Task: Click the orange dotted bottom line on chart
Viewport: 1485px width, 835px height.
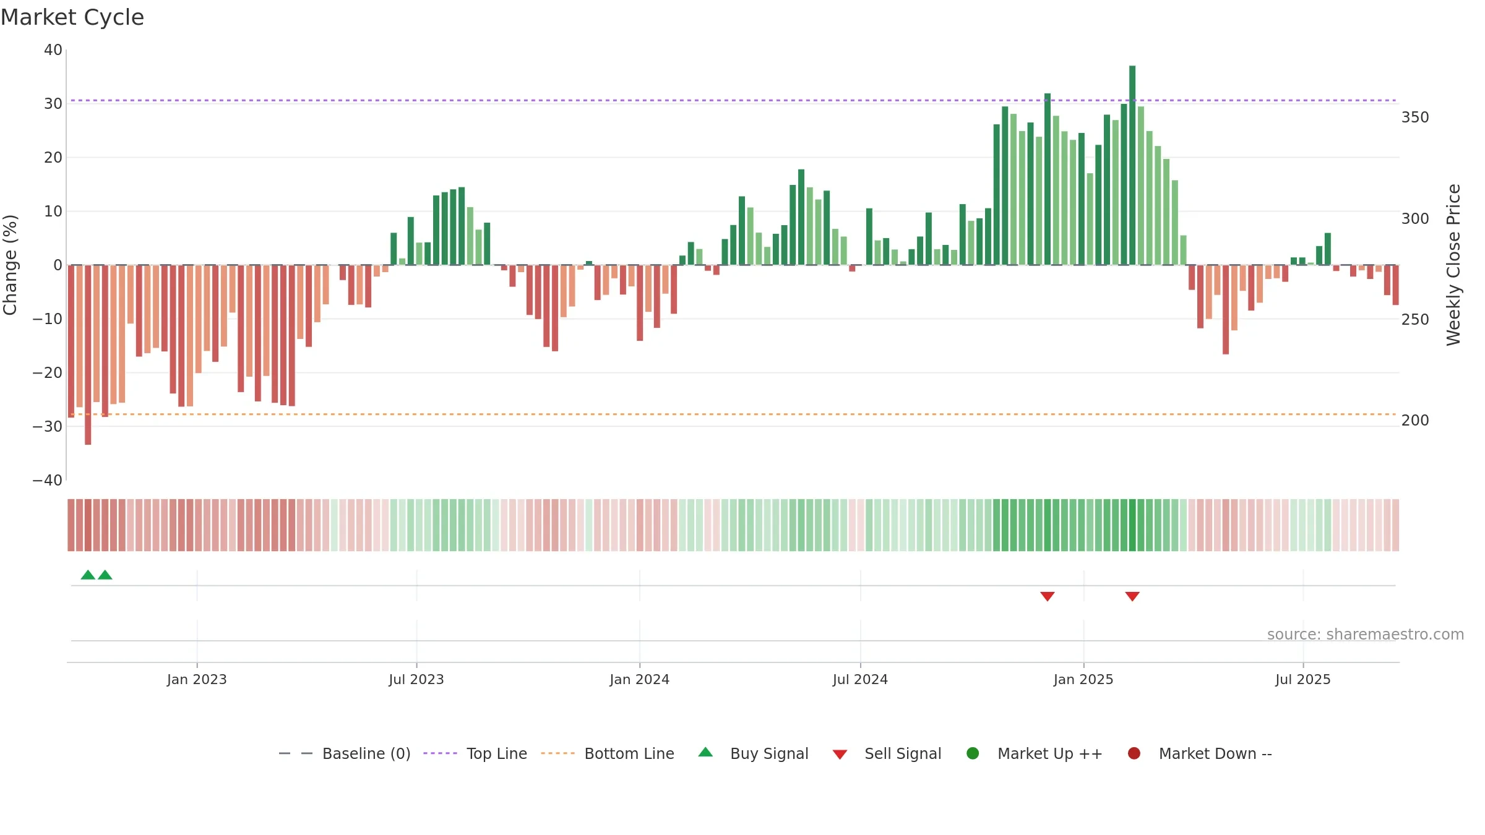Action: pyautogui.click(x=733, y=414)
